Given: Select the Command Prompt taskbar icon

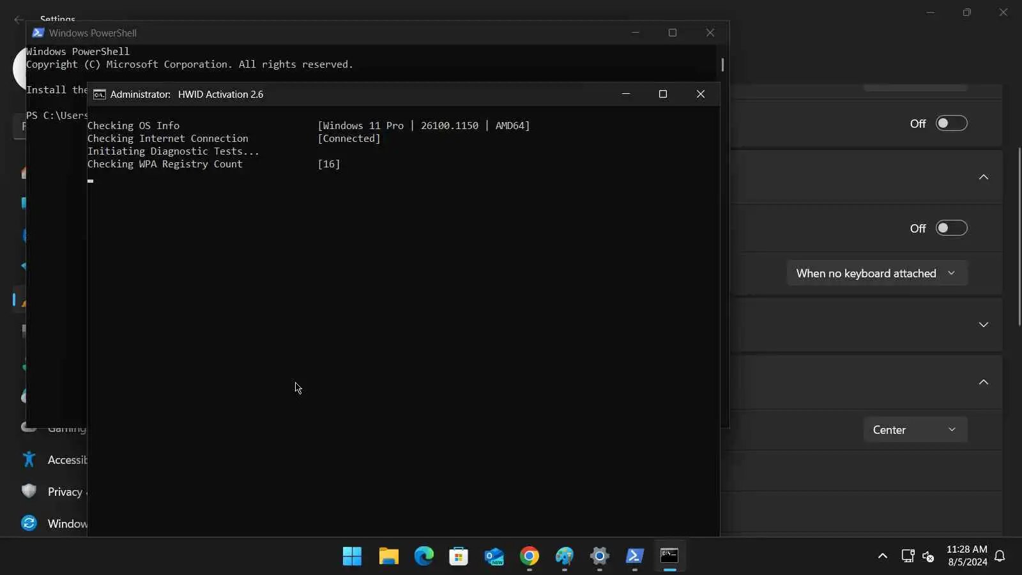Looking at the screenshot, I should [669, 556].
